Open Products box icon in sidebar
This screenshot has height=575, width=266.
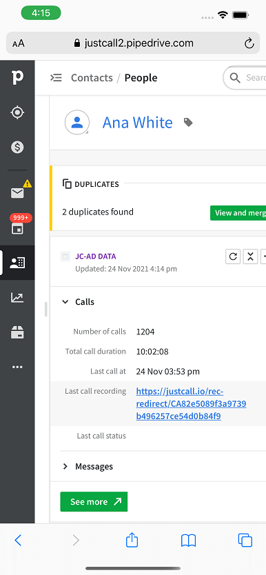coord(17,332)
